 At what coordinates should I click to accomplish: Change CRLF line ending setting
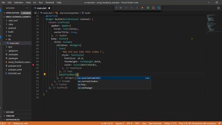coord(137,124)
